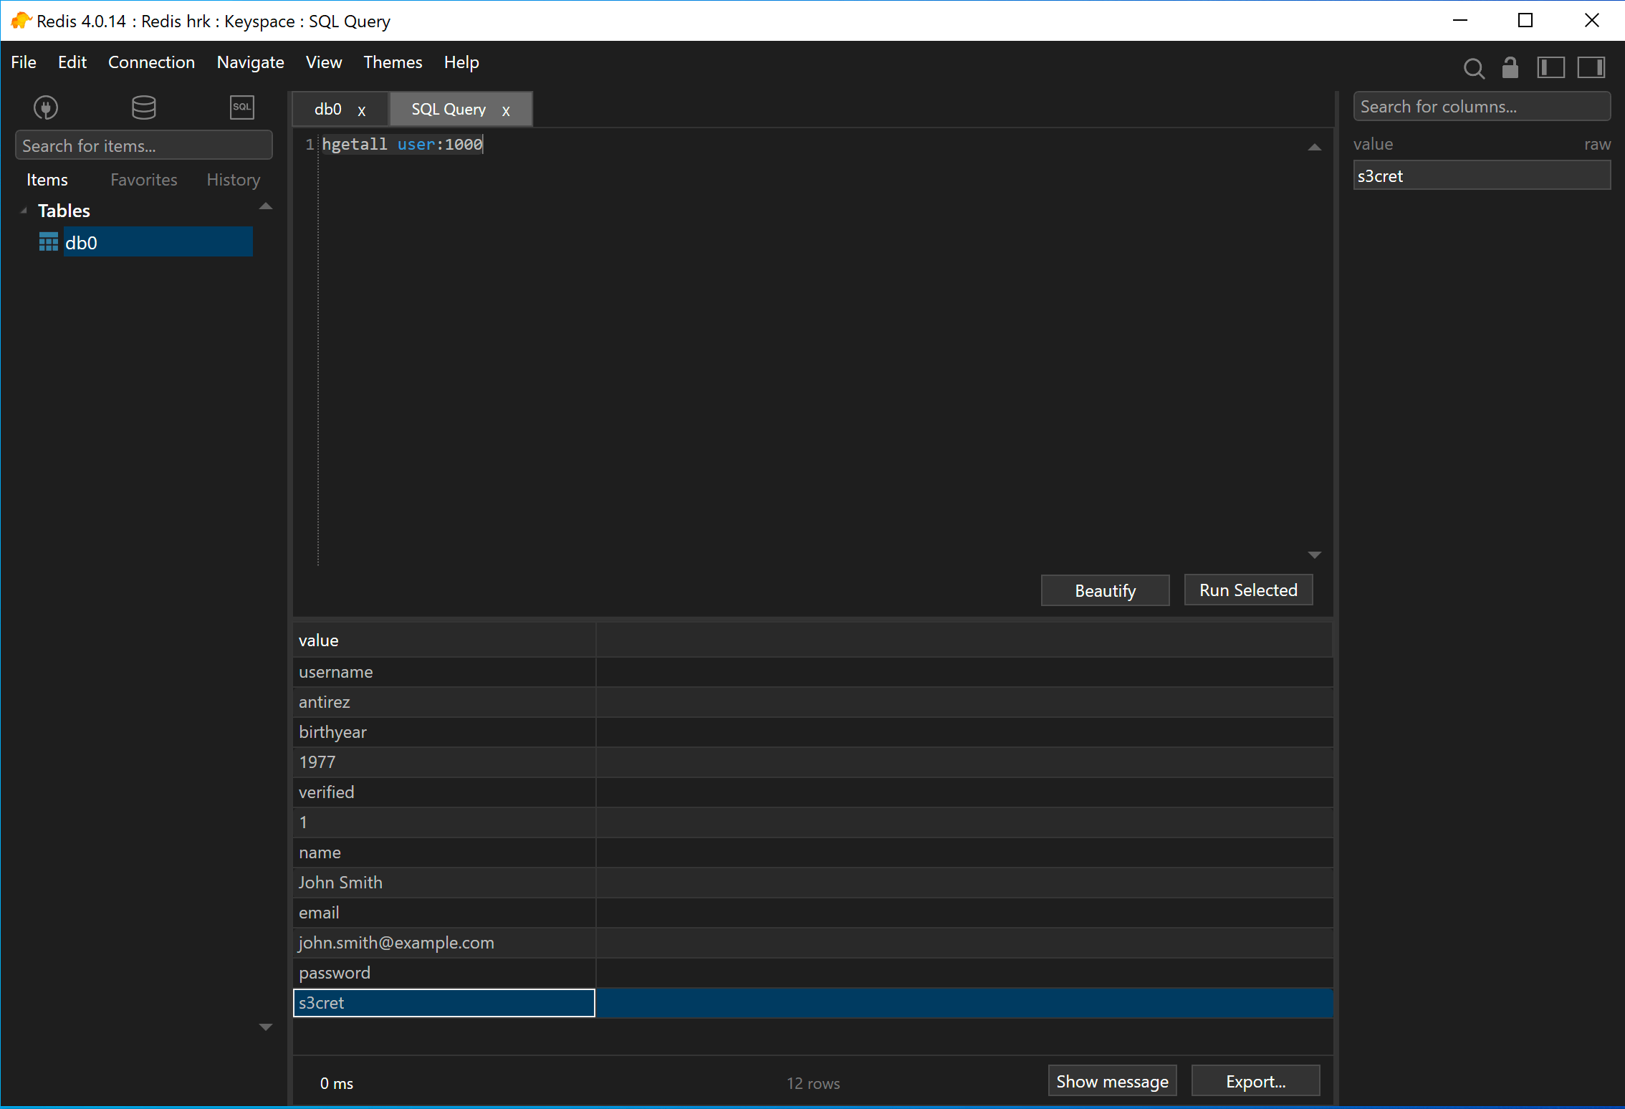Switch to the History tab
This screenshot has width=1625, height=1109.
(x=232, y=180)
